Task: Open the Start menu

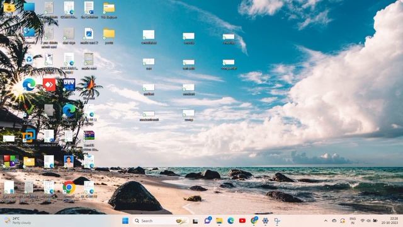Action: 125,221
